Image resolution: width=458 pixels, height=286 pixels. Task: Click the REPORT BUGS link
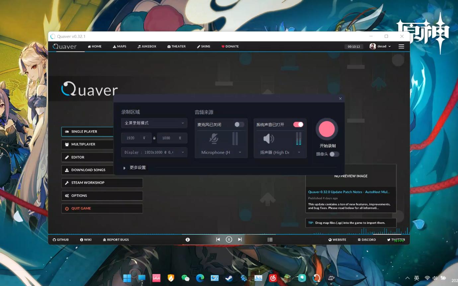pyautogui.click(x=116, y=240)
